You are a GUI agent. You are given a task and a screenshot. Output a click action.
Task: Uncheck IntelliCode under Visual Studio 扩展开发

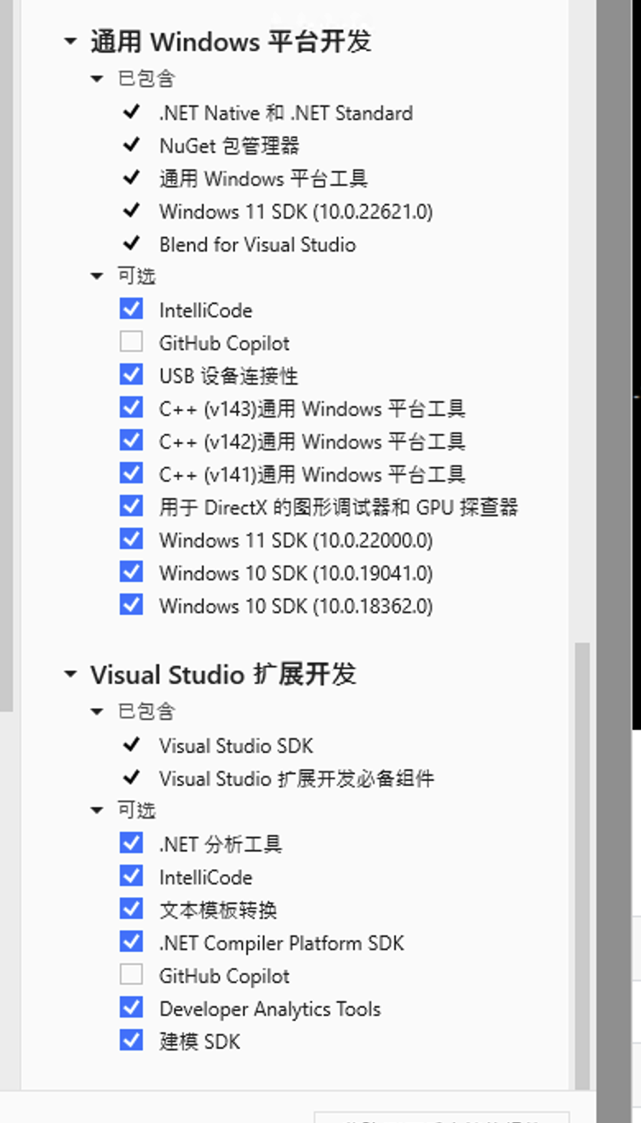point(131,876)
